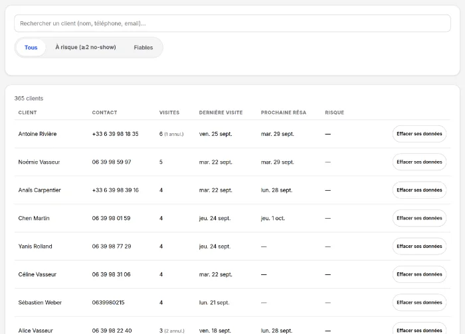Erase data for Alice Vasseur

(419, 329)
